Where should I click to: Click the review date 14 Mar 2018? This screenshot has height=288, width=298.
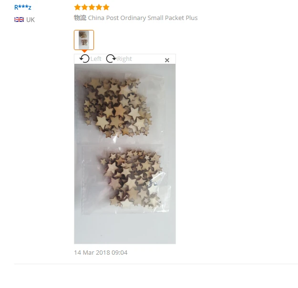pyautogui.click(x=101, y=252)
